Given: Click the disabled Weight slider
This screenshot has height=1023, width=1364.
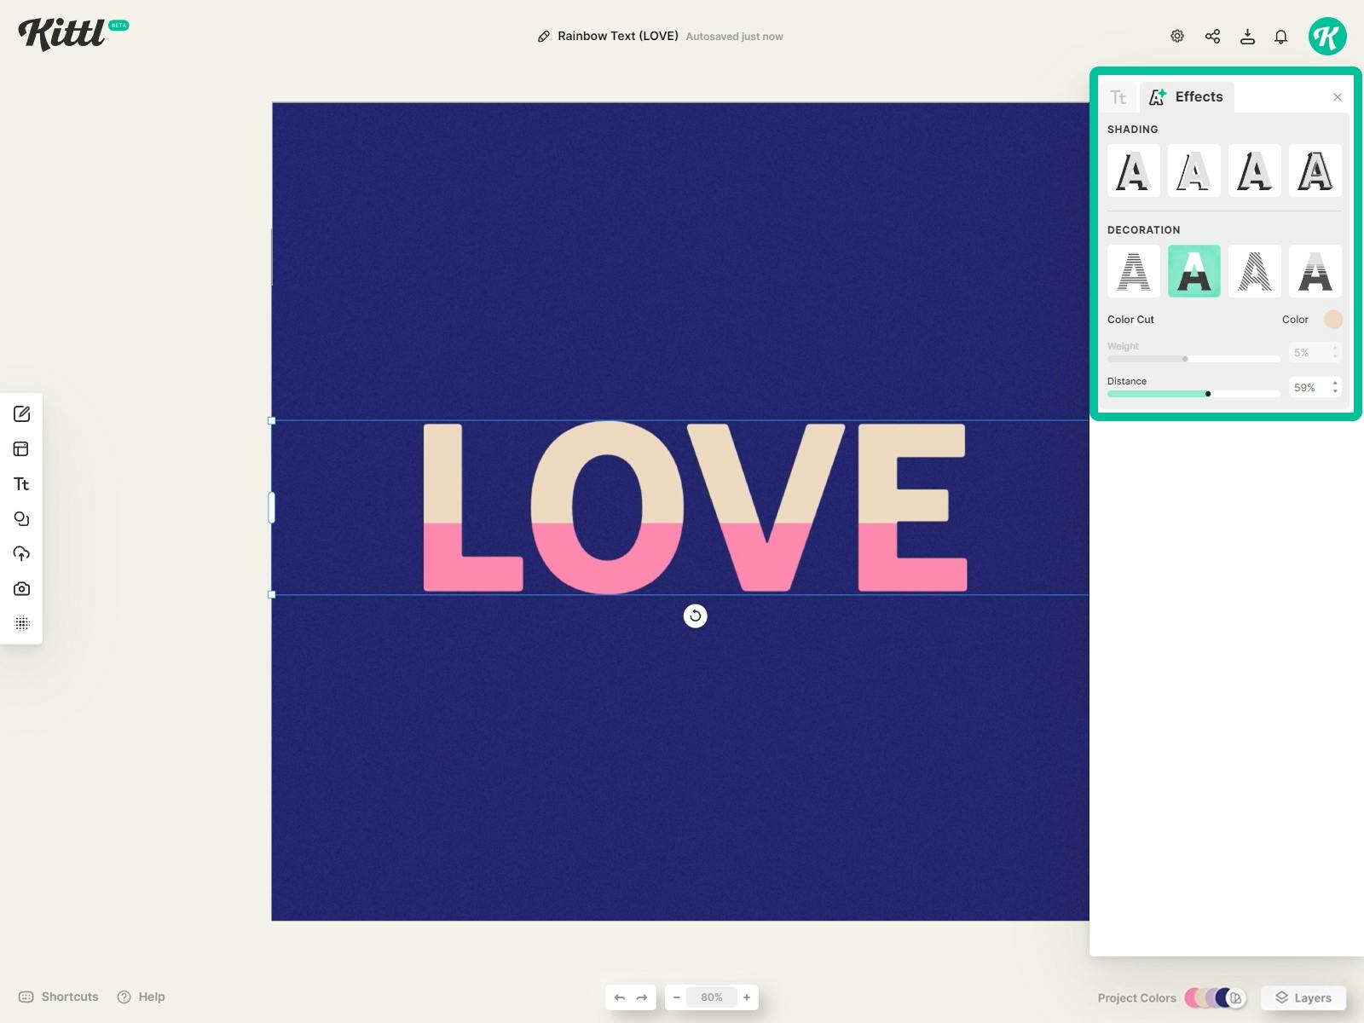Looking at the screenshot, I should (x=1193, y=359).
